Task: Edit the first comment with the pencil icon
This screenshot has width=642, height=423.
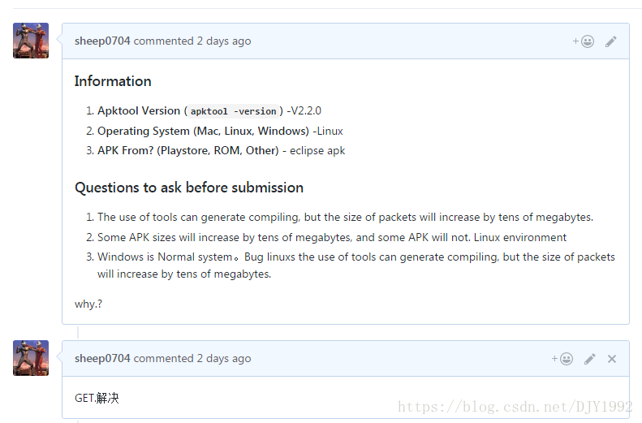Action: pos(611,41)
